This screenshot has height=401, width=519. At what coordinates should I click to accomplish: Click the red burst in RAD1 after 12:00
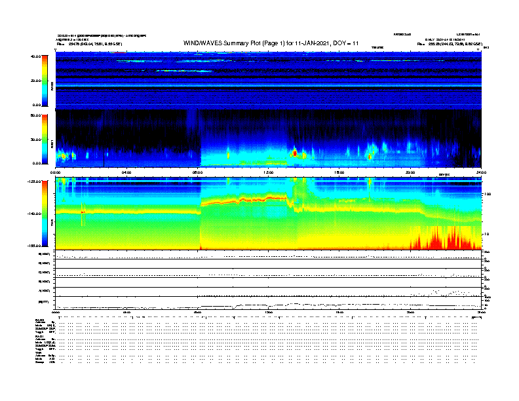coord(295,153)
